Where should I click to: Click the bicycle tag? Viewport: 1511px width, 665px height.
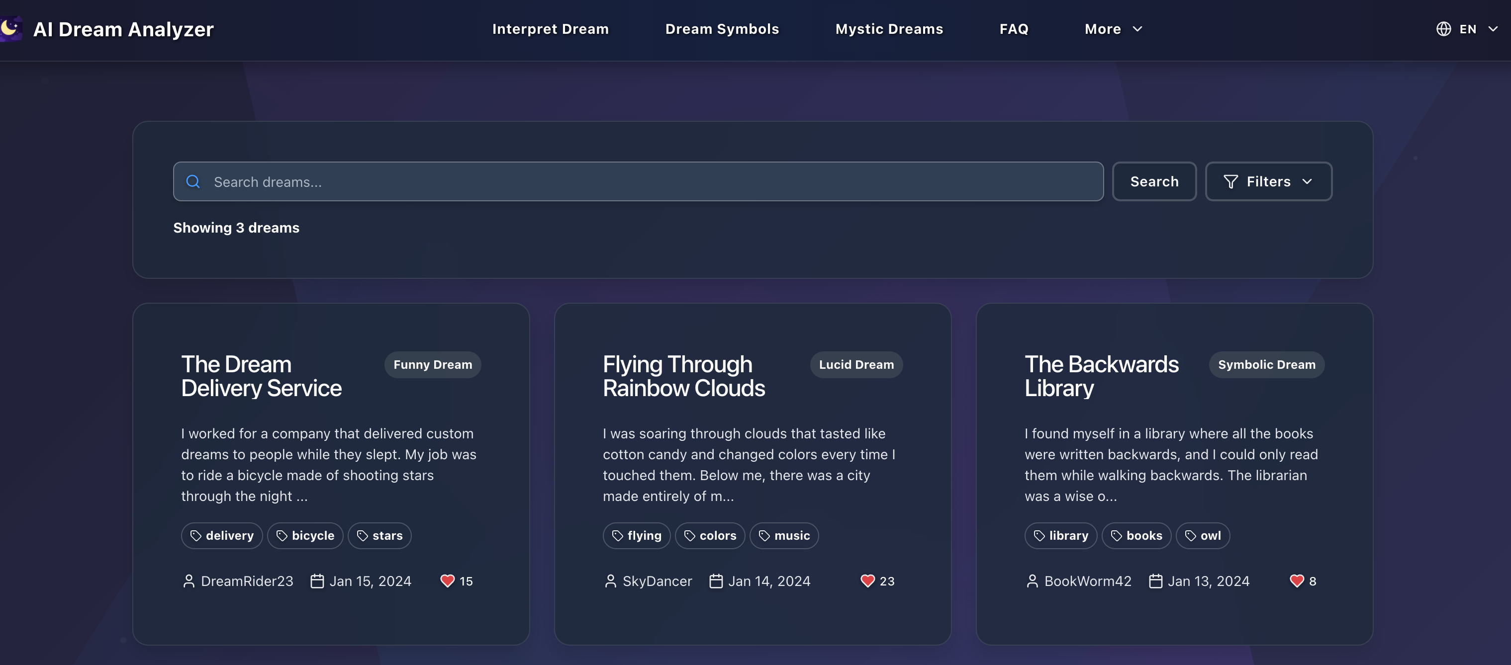305,535
